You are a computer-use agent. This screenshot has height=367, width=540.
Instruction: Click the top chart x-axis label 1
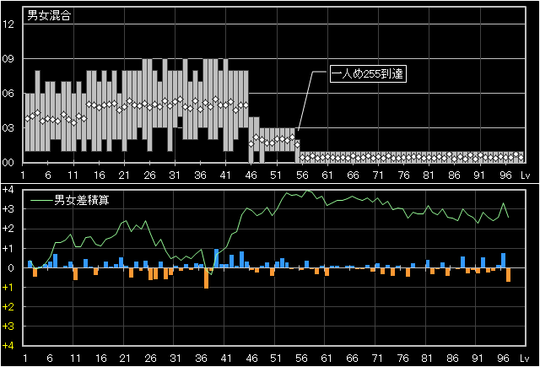[x=23, y=175]
